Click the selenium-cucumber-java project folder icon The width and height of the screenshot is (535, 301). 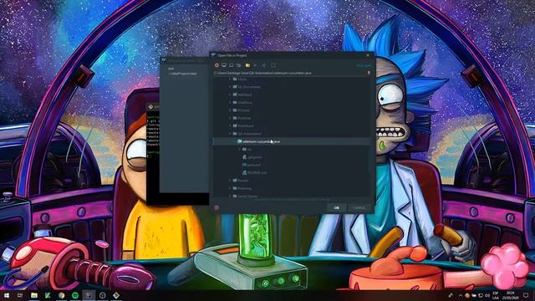(240, 141)
